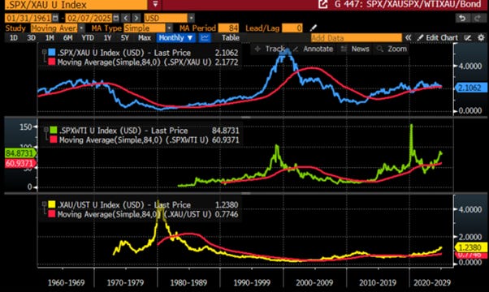Collapse the .SPX/XAU legend tree box
This screenshot has width=489, height=292.
(x=45, y=52)
